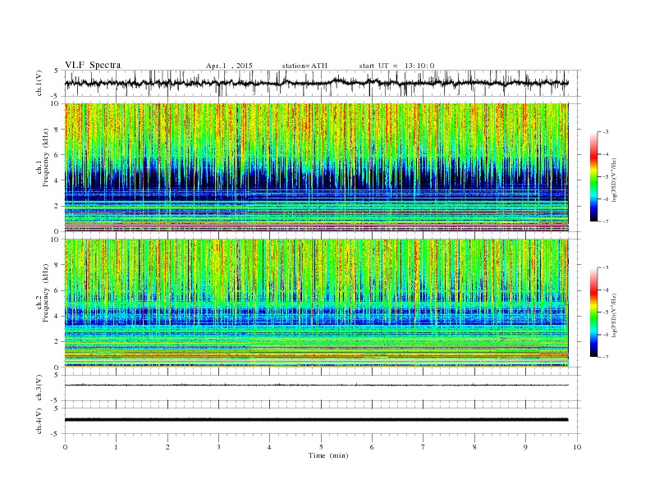Click the "8" kHz tick of ch.1 spectrogram
The width and height of the screenshot is (650, 502).
pos(57,130)
